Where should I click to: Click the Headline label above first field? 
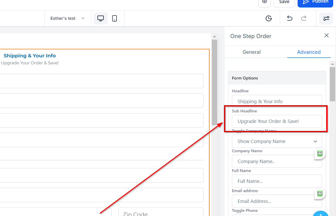point(240,91)
